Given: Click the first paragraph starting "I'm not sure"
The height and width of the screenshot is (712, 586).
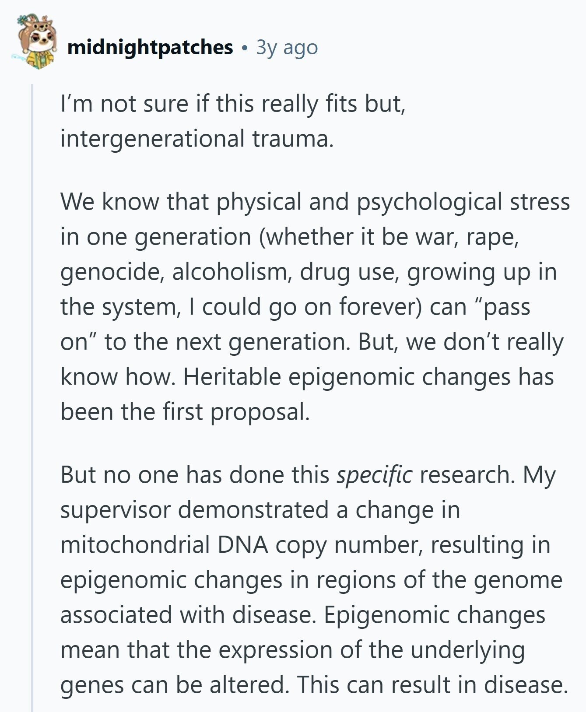Looking at the screenshot, I should pos(233,121).
